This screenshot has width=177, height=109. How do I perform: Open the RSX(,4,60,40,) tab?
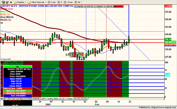pos(34,99)
